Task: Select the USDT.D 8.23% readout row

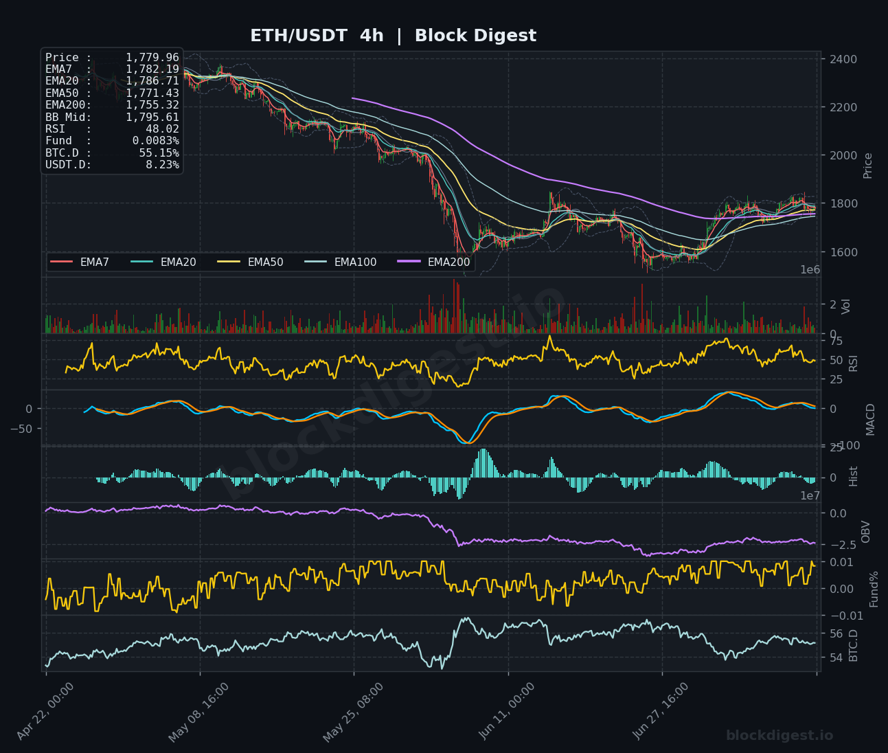Action: click(112, 165)
